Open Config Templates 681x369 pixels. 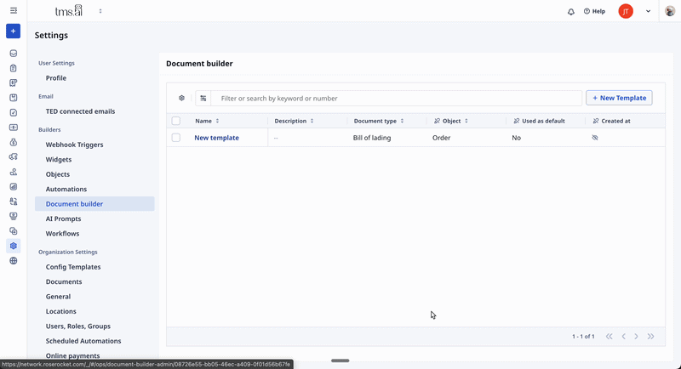(x=73, y=267)
